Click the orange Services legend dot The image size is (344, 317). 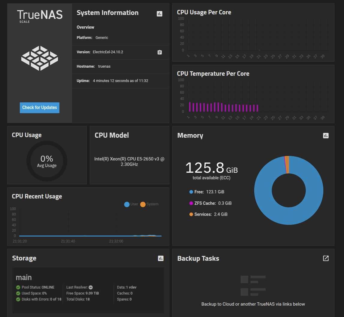(191, 214)
